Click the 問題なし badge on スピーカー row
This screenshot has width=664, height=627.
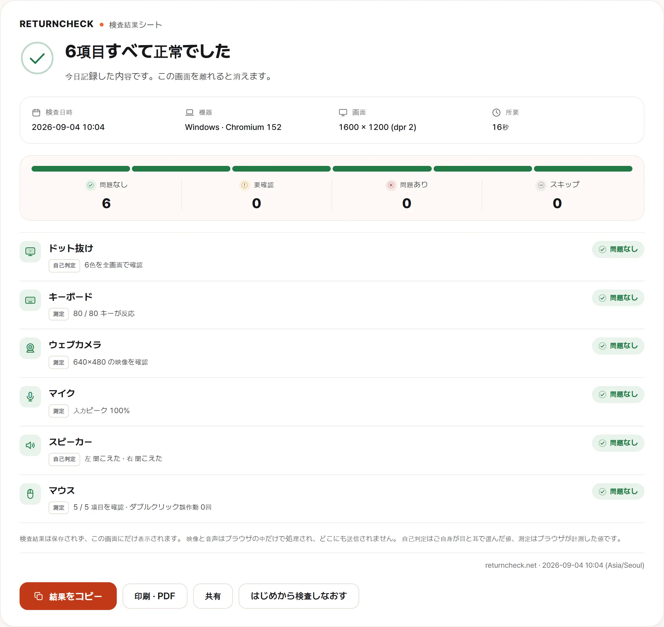pos(618,443)
